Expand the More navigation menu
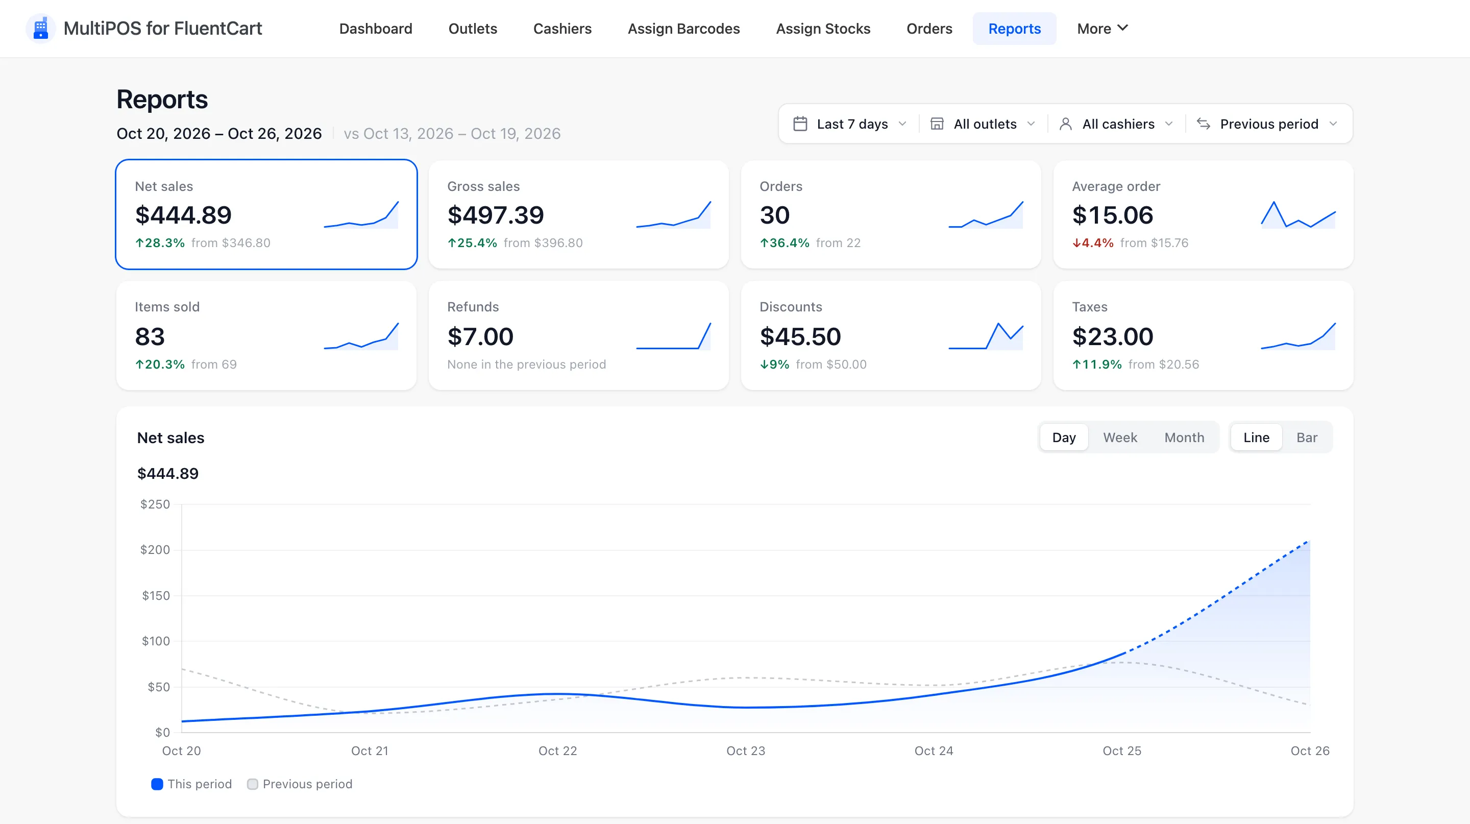The image size is (1470, 824). [1102, 29]
